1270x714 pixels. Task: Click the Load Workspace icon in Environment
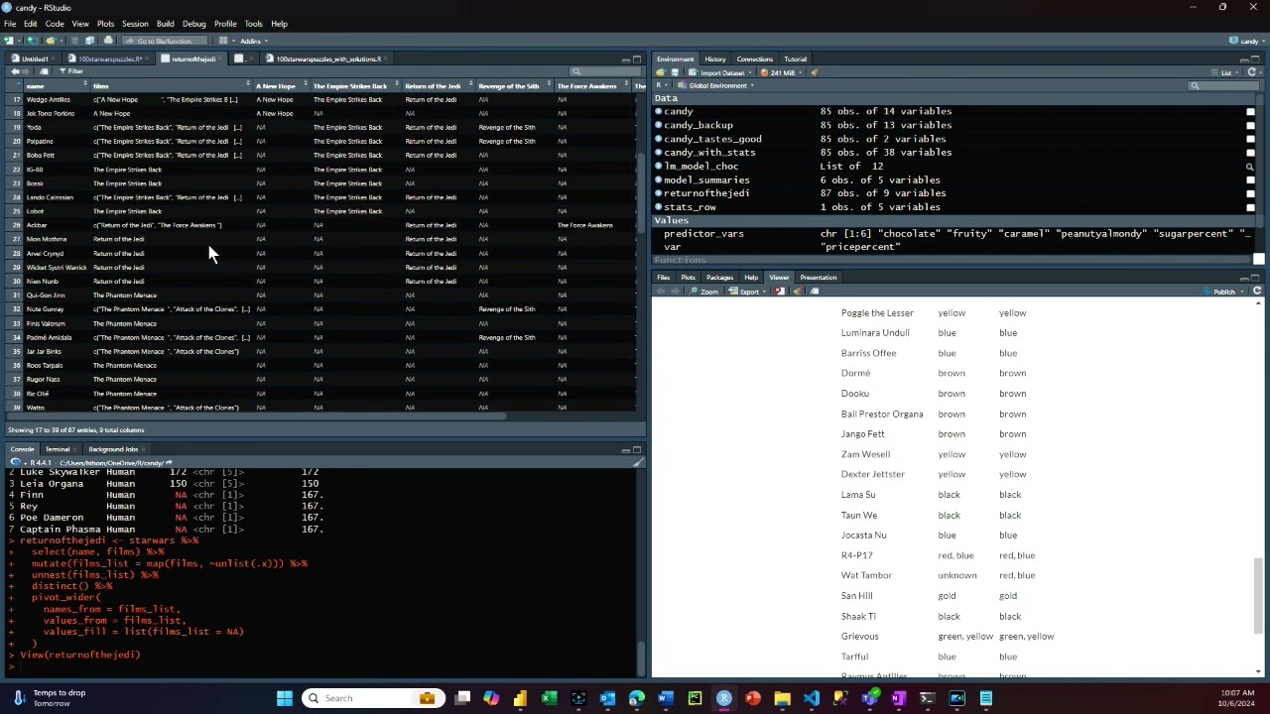pos(661,72)
